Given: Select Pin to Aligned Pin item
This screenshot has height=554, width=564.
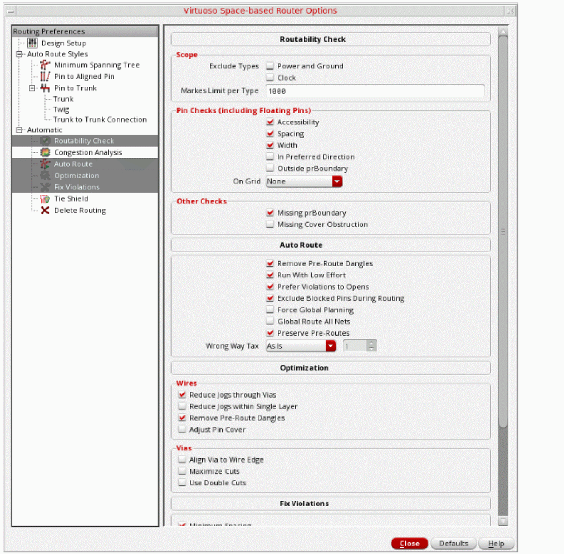Looking at the screenshot, I should [x=84, y=77].
